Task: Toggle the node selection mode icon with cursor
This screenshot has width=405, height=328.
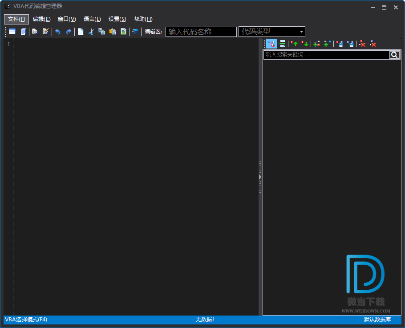Action: (271, 44)
